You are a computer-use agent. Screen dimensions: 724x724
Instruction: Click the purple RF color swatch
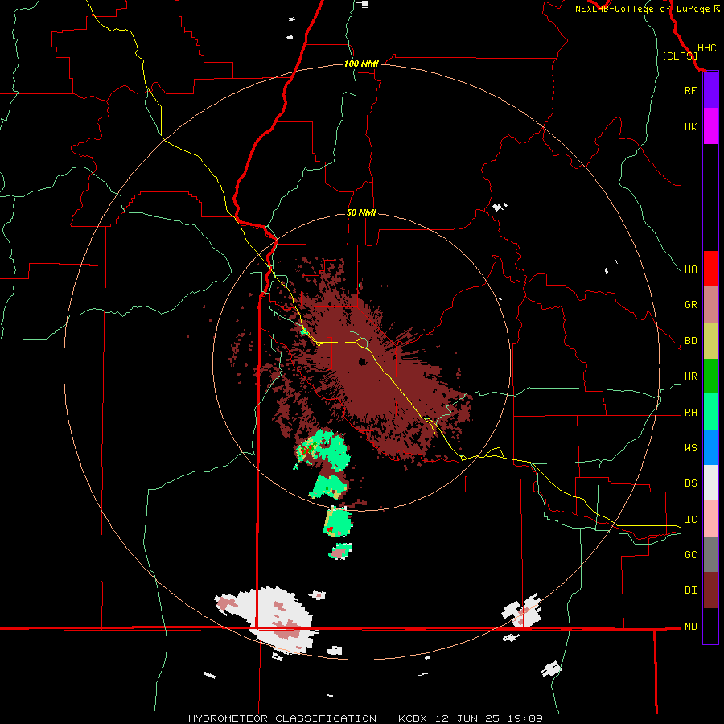710,90
